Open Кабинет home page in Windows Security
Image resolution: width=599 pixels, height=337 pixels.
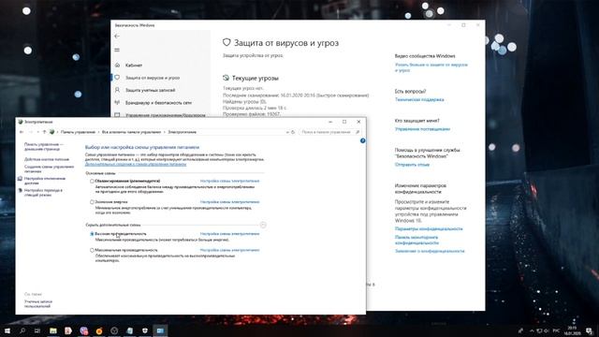(134, 66)
